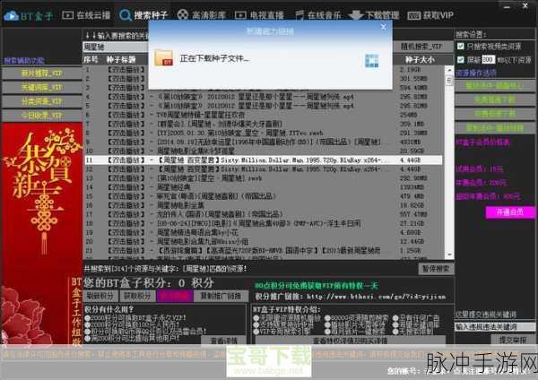Toggle the 屏蔽 MB以下资源 checkbox
The image size is (538, 380).
(461, 60)
